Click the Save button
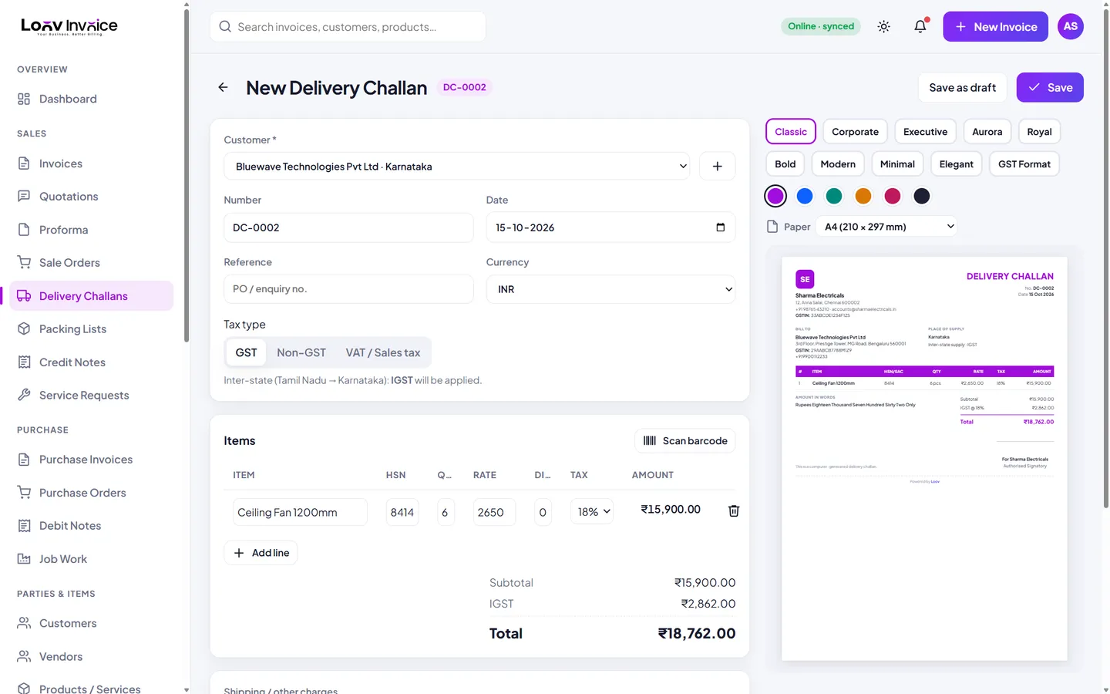Image resolution: width=1110 pixels, height=694 pixels. tap(1050, 88)
